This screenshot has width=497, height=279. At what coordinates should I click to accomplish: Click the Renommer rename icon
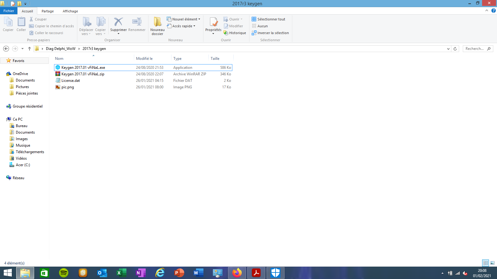coord(137,22)
